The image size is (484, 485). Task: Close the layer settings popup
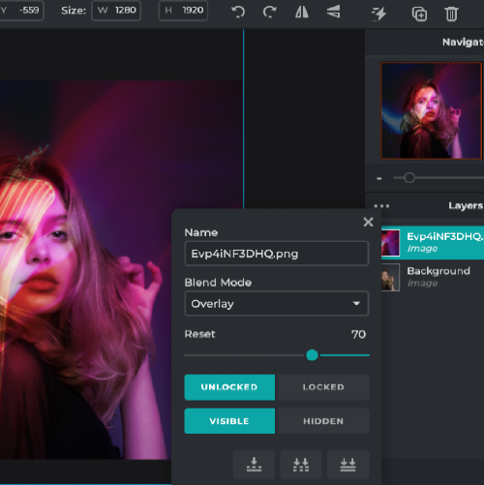(368, 222)
